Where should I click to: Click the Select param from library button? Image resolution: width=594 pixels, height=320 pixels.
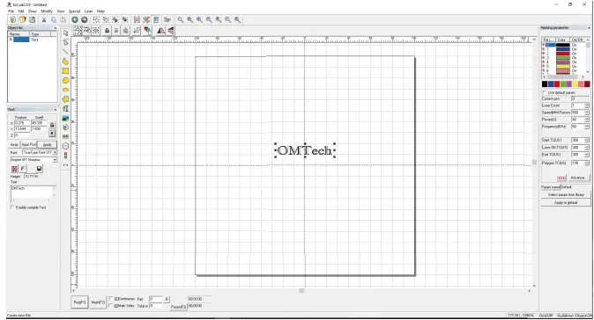566,194
